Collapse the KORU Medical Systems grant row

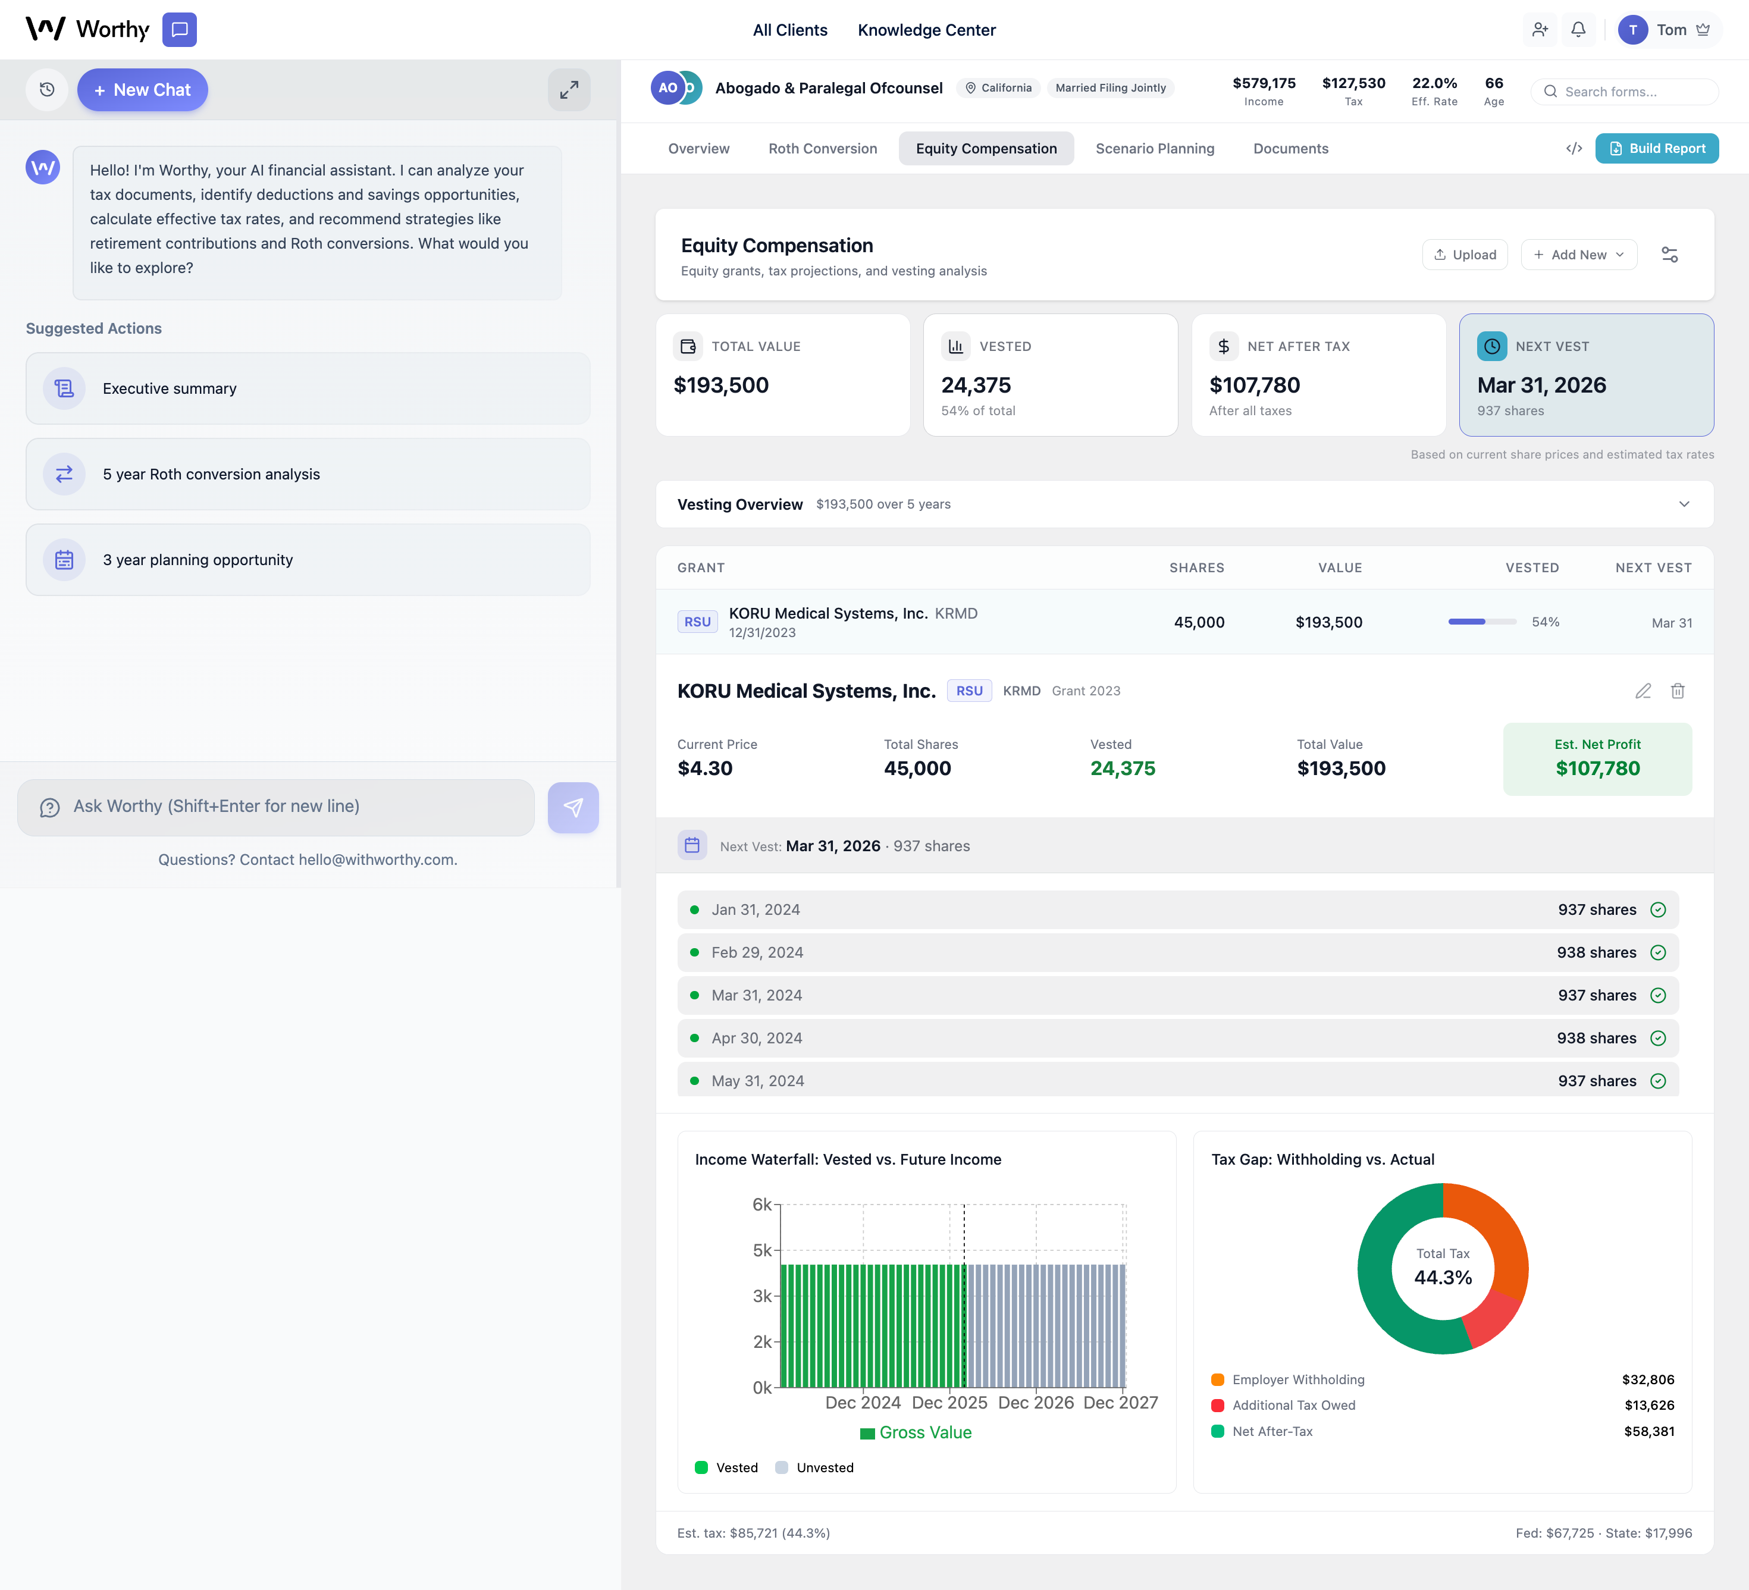pyautogui.click(x=1184, y=622)
